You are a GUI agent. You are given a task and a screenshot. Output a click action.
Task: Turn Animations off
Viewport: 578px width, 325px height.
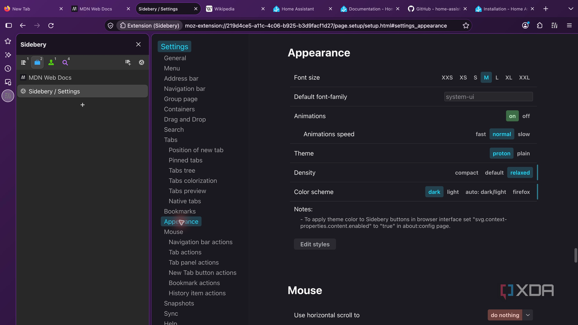(x=526, y=116)
